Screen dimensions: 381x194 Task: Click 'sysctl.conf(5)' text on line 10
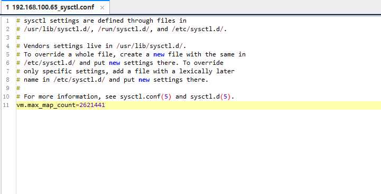146,96
